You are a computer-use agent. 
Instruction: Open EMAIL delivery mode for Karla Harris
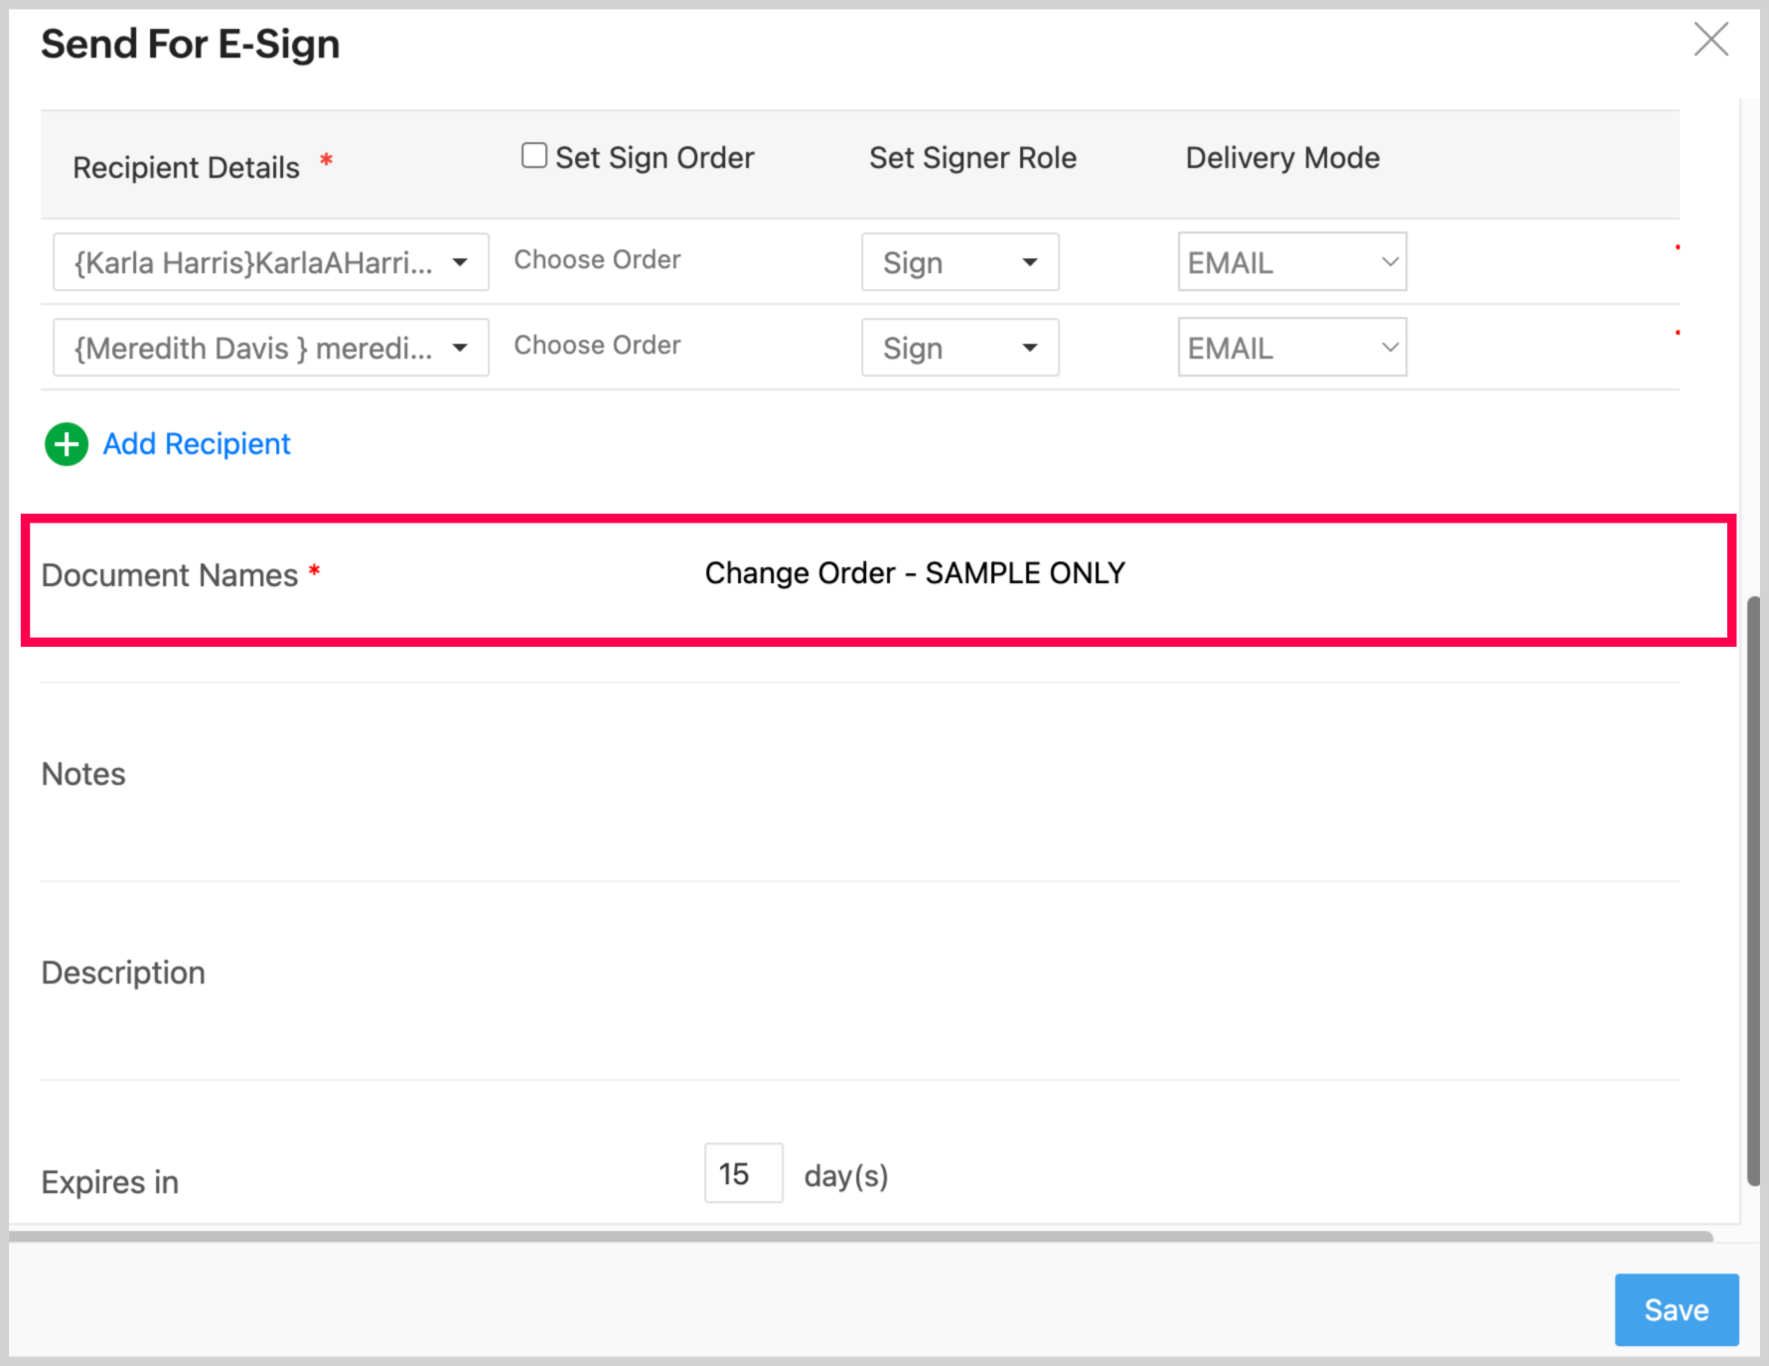(x=1291, y=262)
